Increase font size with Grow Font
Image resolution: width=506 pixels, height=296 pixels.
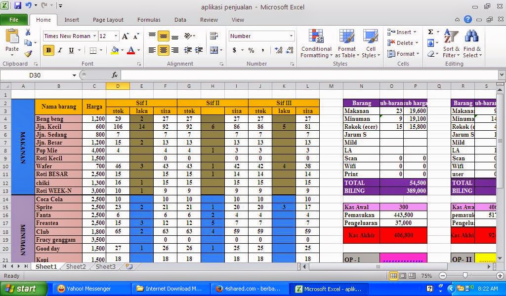tap(125, 36)
